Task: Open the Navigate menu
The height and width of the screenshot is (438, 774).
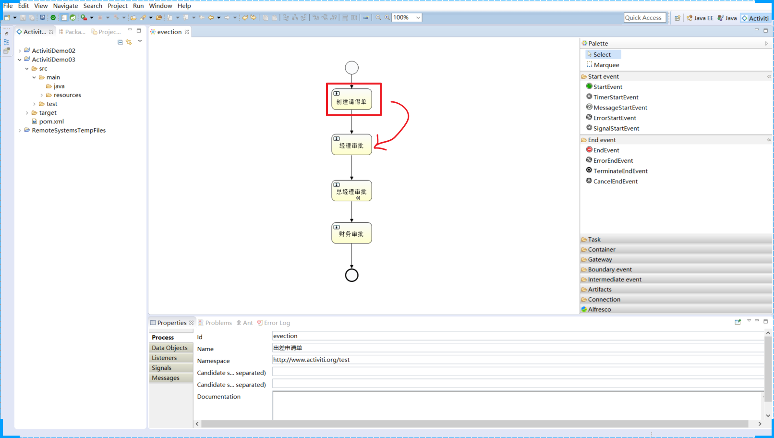Action: (x=65, y=6)
